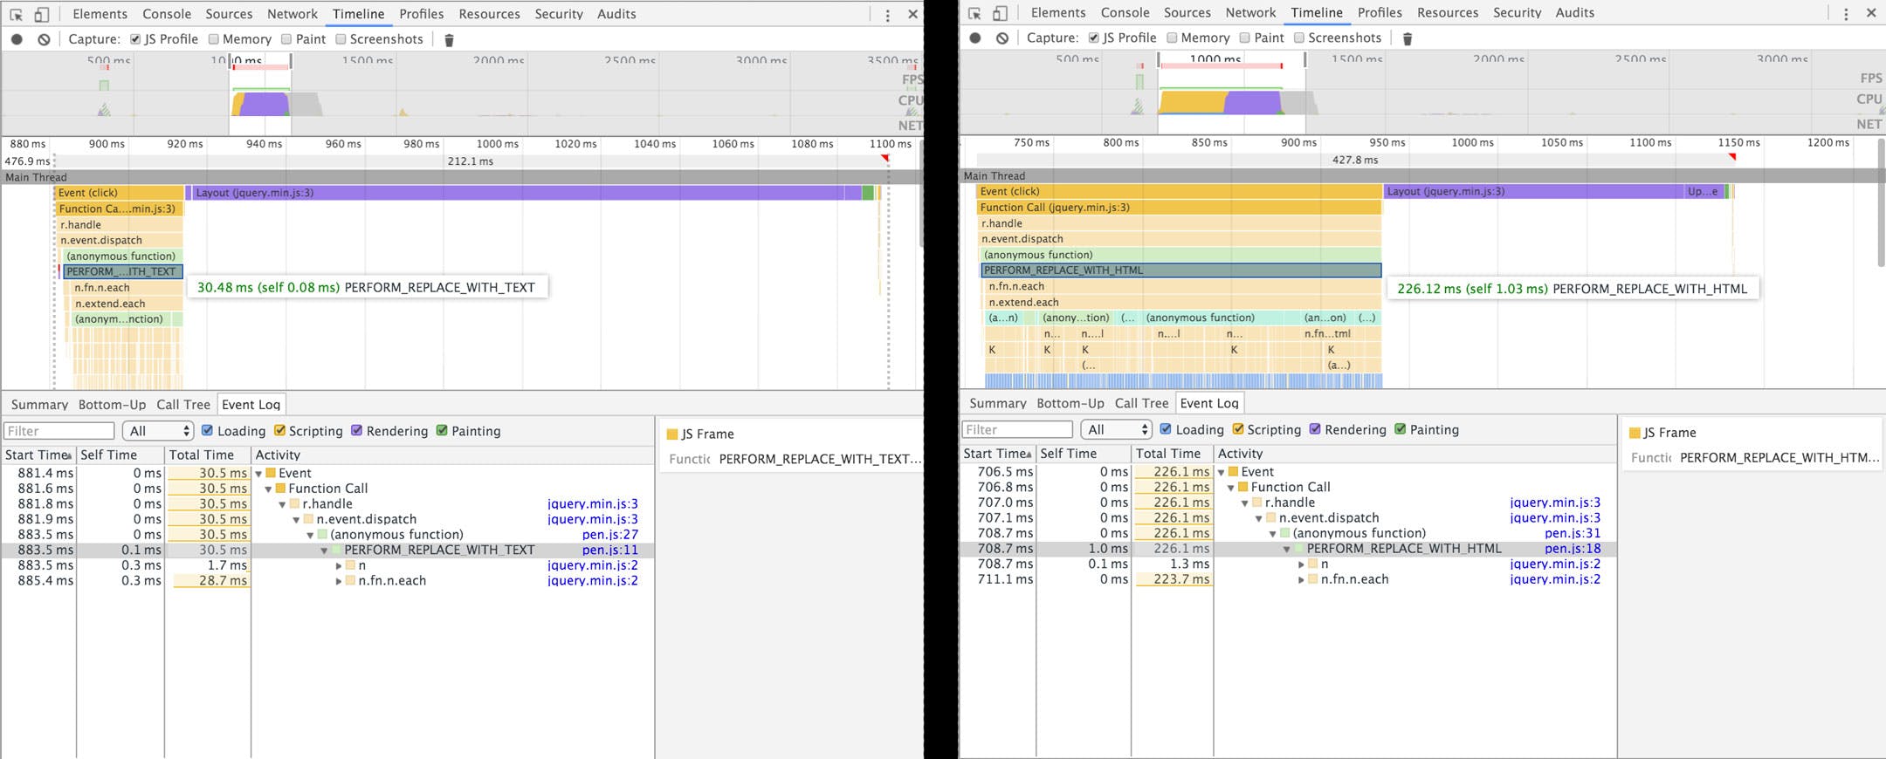Image resolution: width=1886 pixels, height=759 pixels.
Task: Switch to Elements tab in left window
Action: pyautogui.click(x=100, y=14)
